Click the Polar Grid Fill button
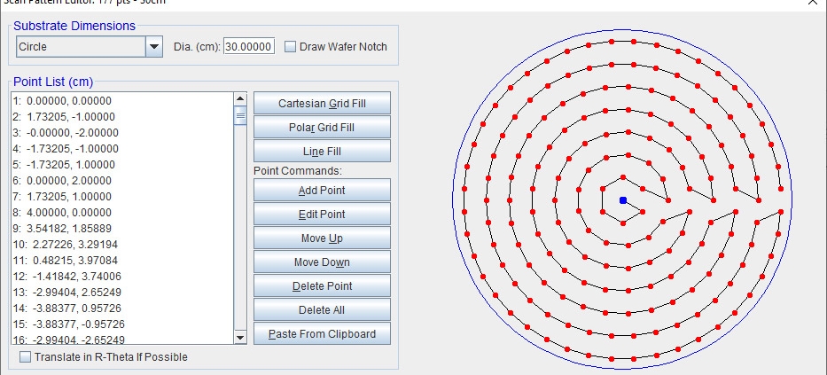 pyautogui.click(x=322, y=127)
